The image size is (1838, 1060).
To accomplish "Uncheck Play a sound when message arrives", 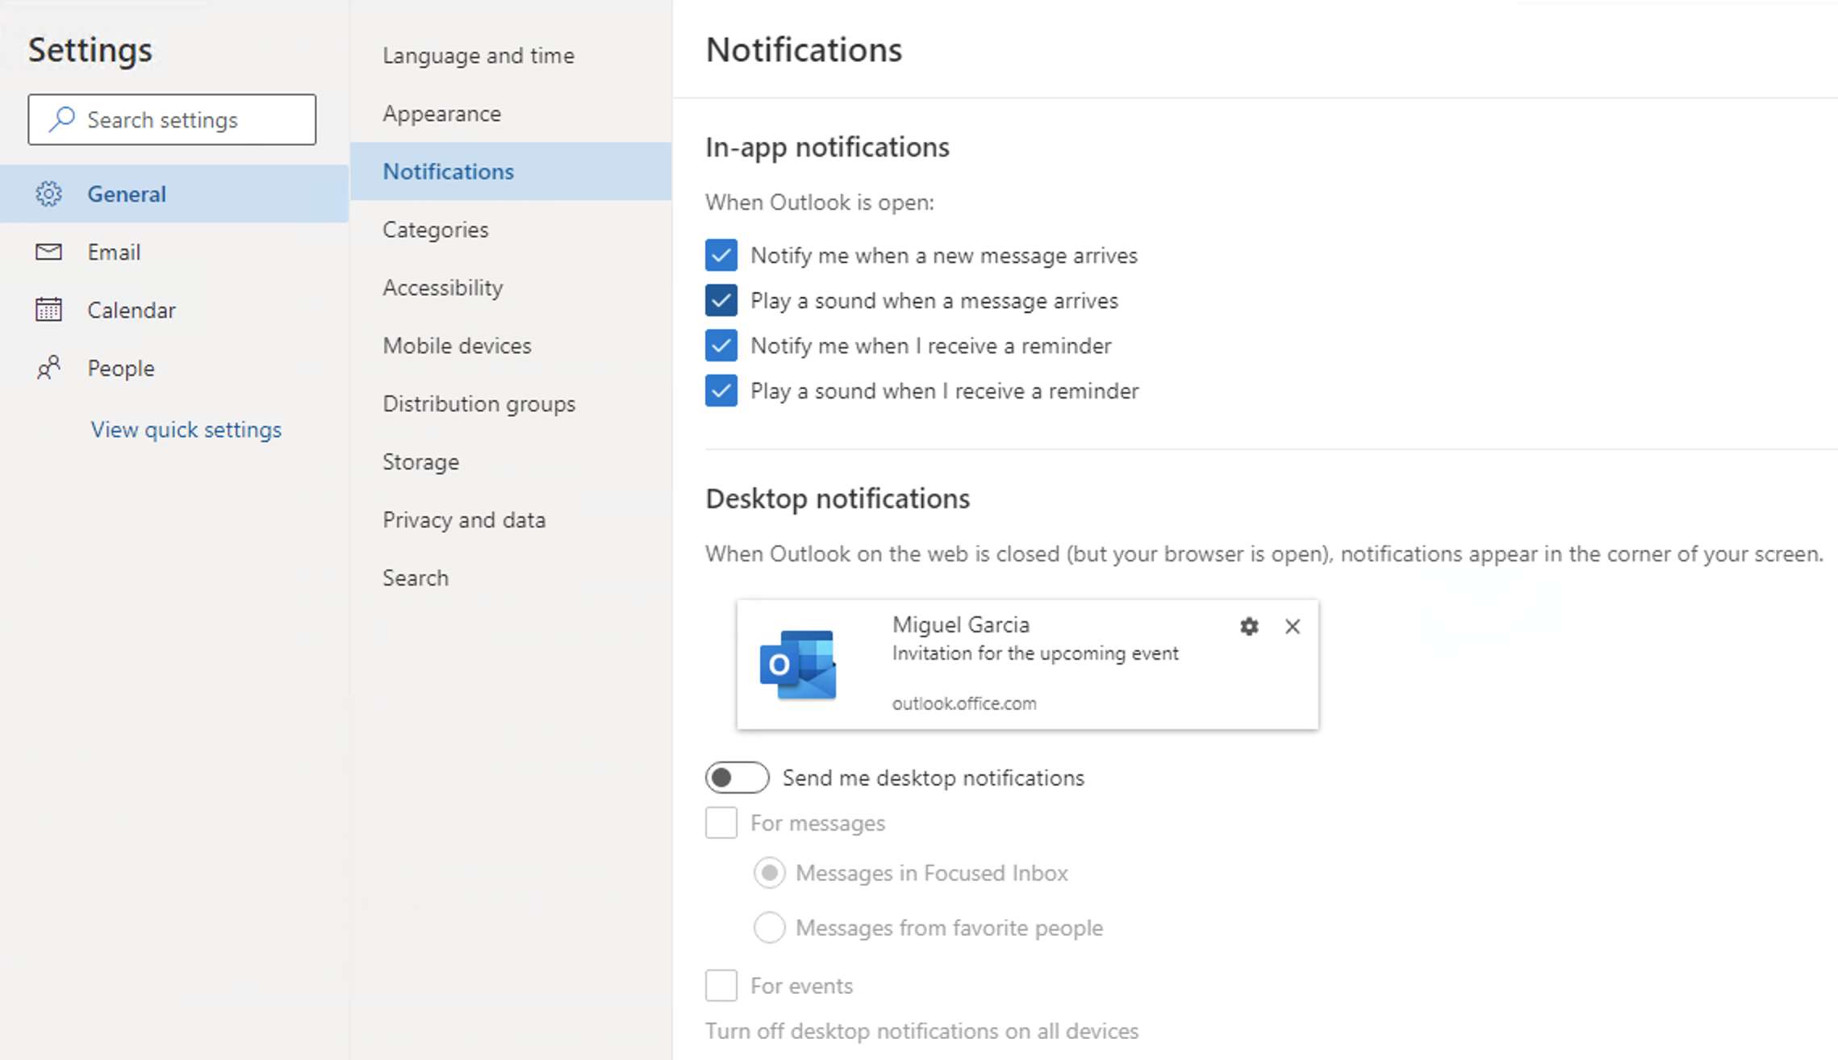I will click(x=721, y=300).
